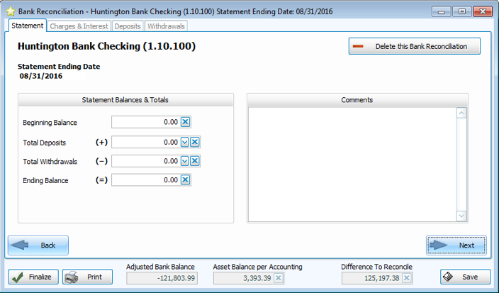Print the reconciliation report
Screen dimensions: 499x293
point(87,277)
